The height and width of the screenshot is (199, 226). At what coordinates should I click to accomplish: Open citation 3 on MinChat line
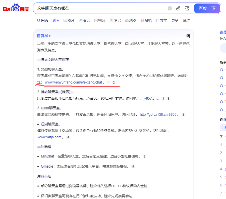pos(144,156)
